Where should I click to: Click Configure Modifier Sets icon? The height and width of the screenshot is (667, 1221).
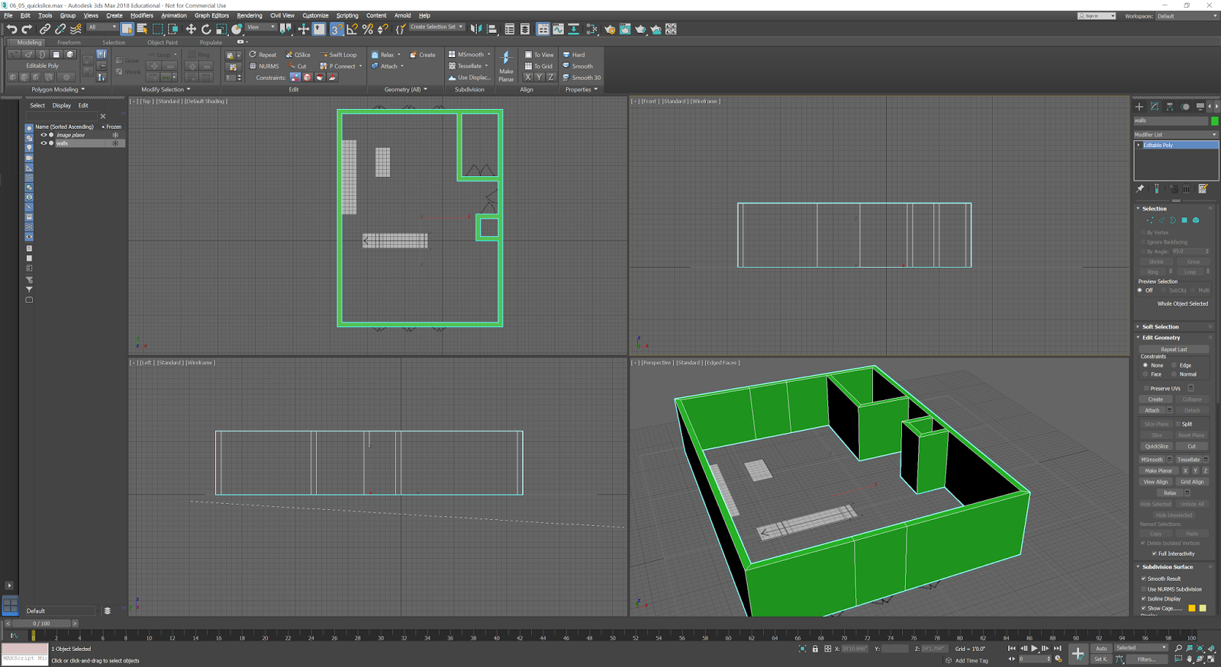tap(1203, 188)
